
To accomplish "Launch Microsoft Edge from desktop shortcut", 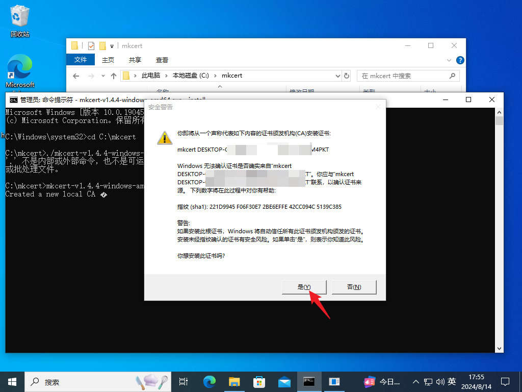I will (x=20, y=71).
